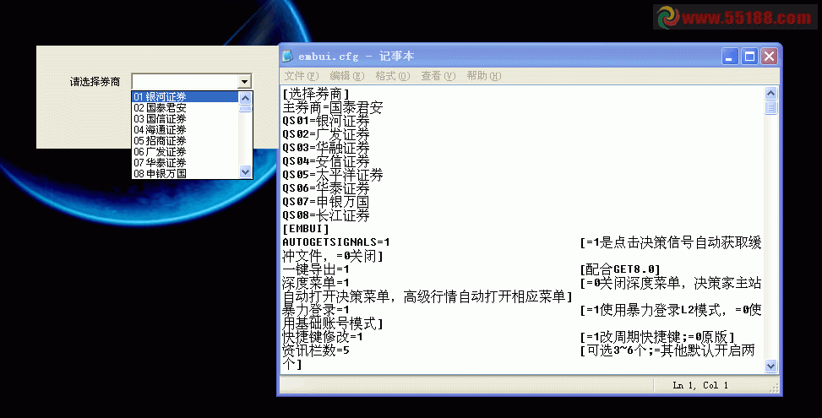Select 08 申银万国 in dropdown list
This screenshot has width=822, height=418.
pos(185,173)
